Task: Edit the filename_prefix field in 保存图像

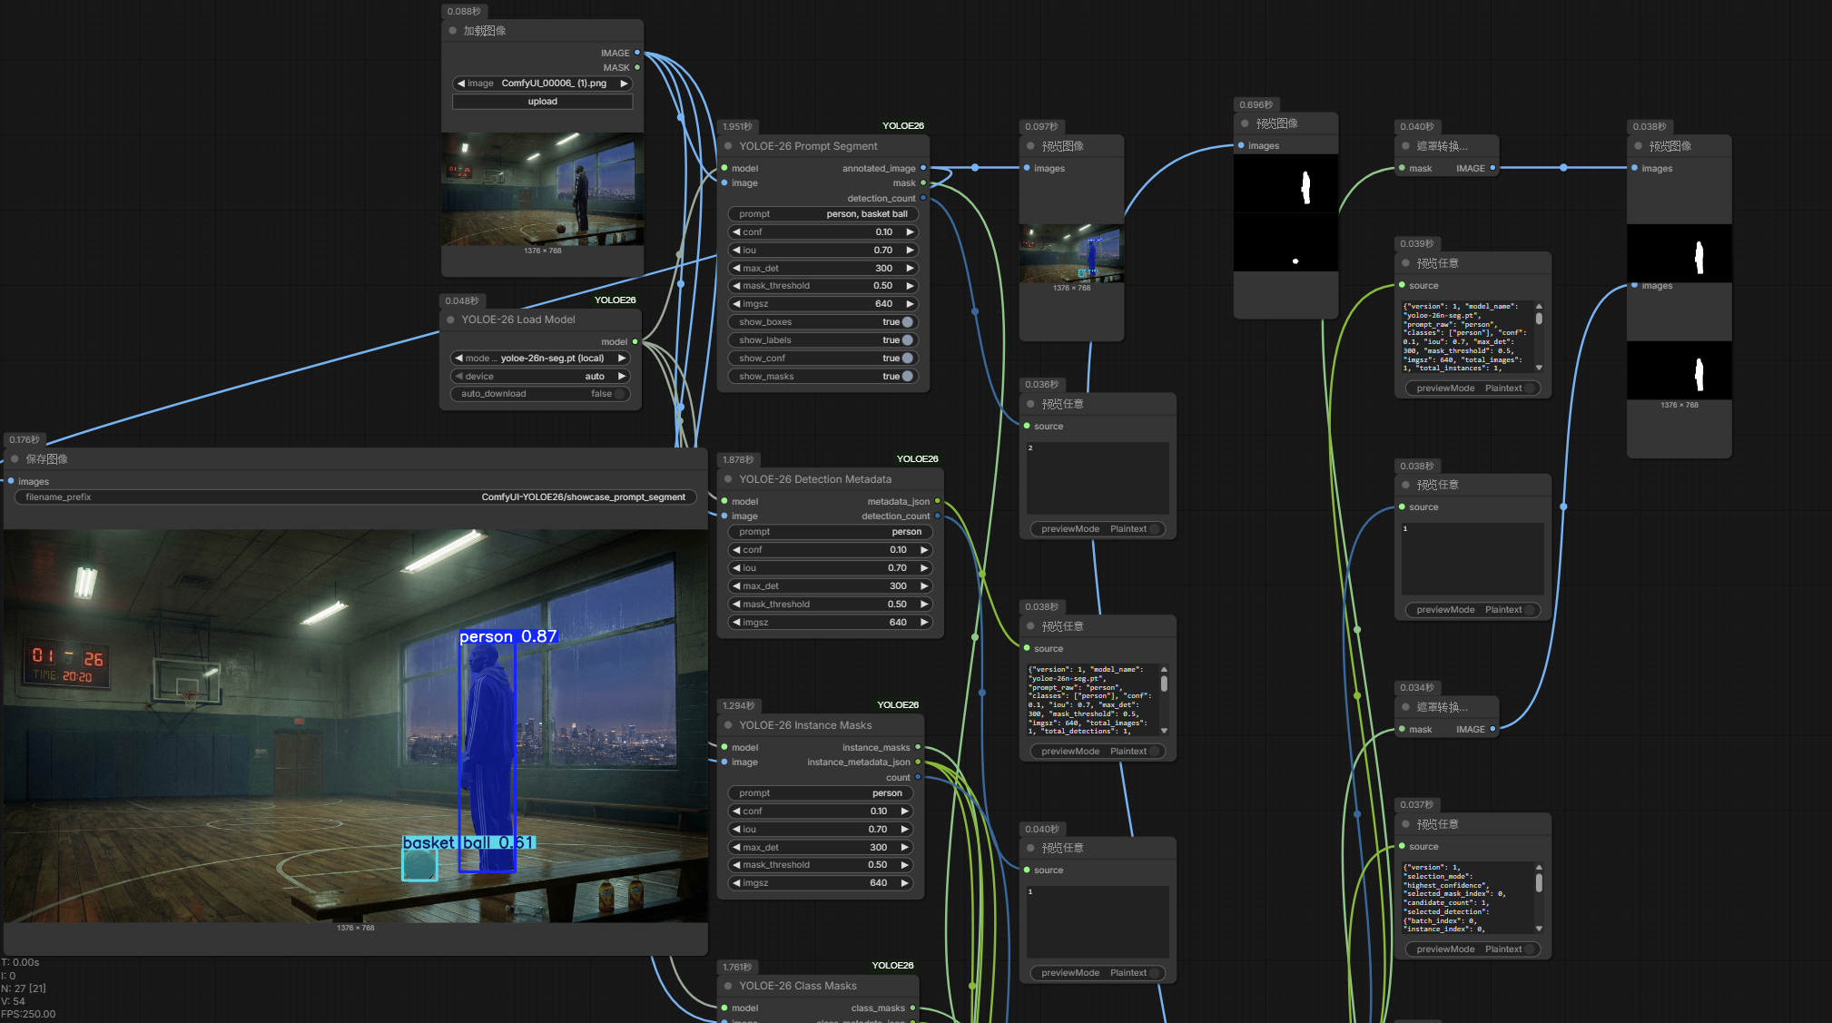Action: 355,497
